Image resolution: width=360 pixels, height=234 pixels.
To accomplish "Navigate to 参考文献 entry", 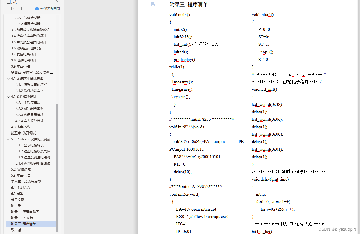I will click(x=18, y=200).
